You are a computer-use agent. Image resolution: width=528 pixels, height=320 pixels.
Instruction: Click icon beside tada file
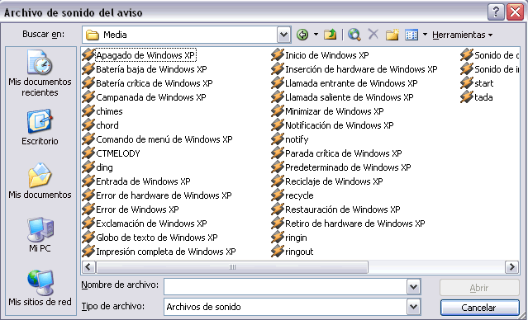(x=467, y=97)
